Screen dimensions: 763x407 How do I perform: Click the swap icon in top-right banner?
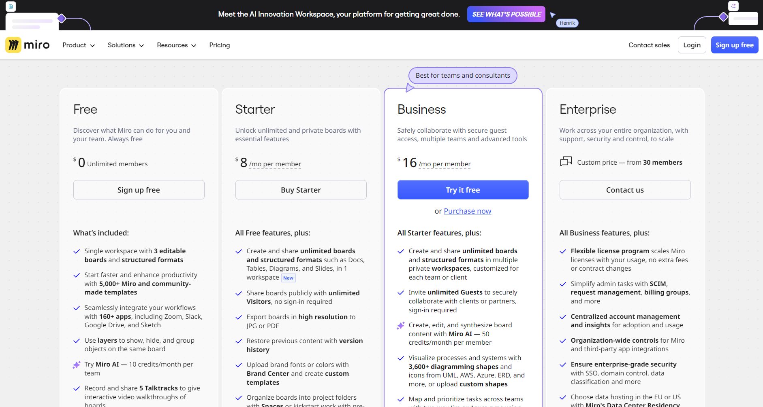[733, 6]
